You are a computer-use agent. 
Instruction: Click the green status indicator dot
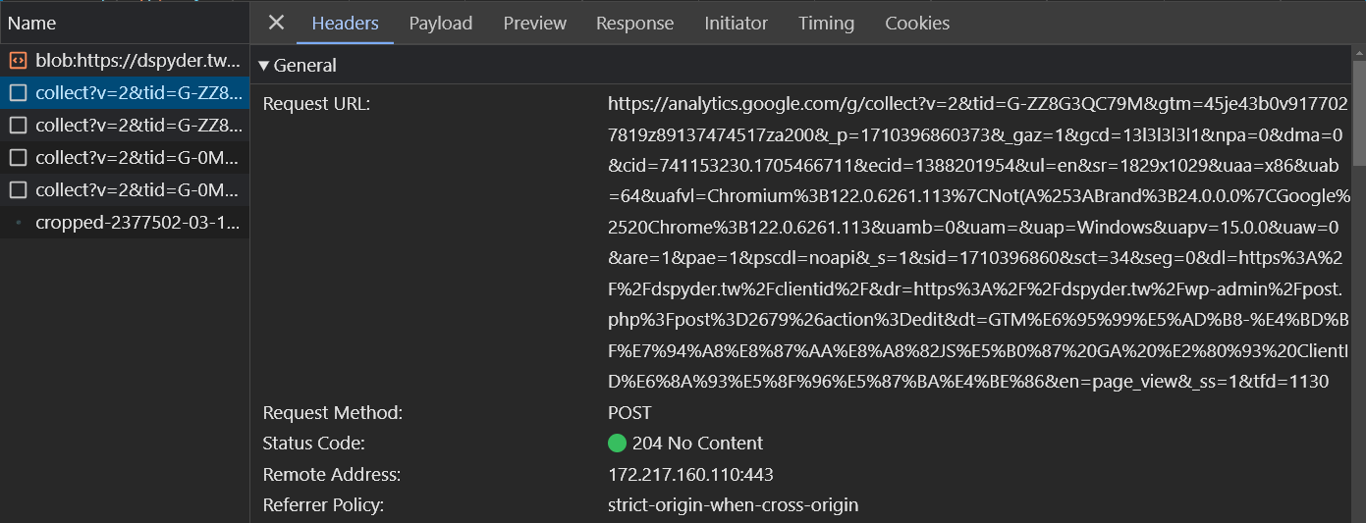[617, 444]
